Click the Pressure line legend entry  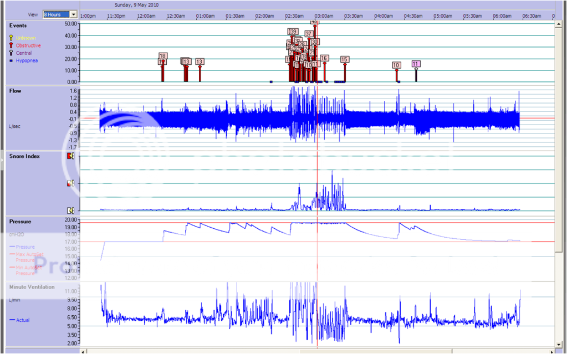(22, 247)
